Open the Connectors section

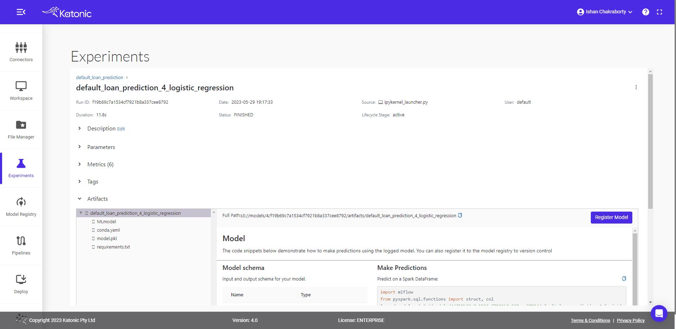[21, 52]
